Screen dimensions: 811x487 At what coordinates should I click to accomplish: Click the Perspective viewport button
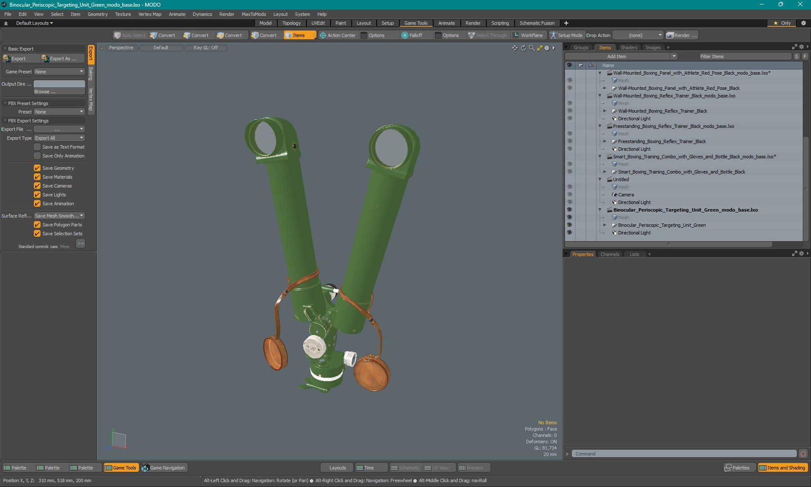(121, 48)
